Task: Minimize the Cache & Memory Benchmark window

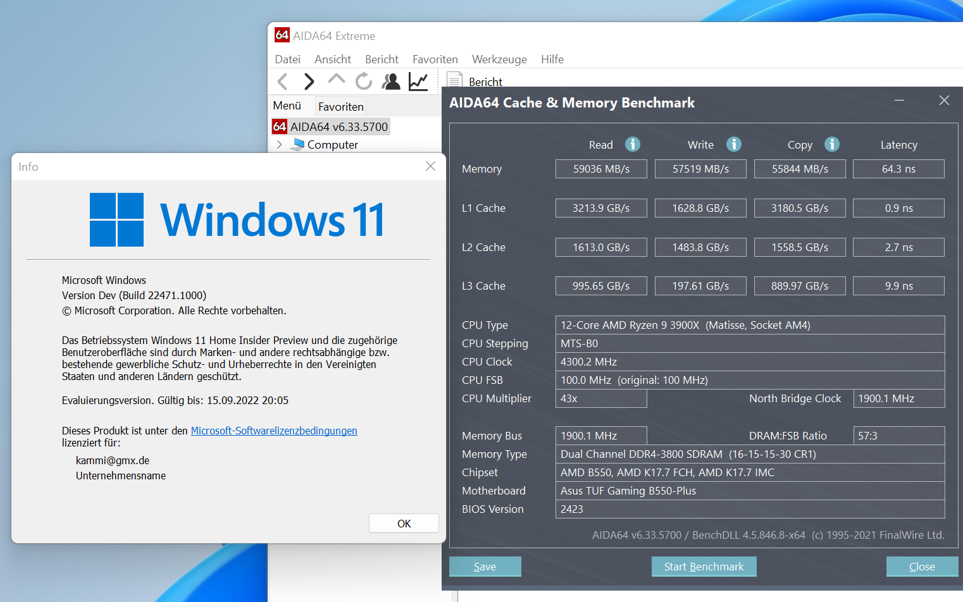Action: [x=899, y=101]
